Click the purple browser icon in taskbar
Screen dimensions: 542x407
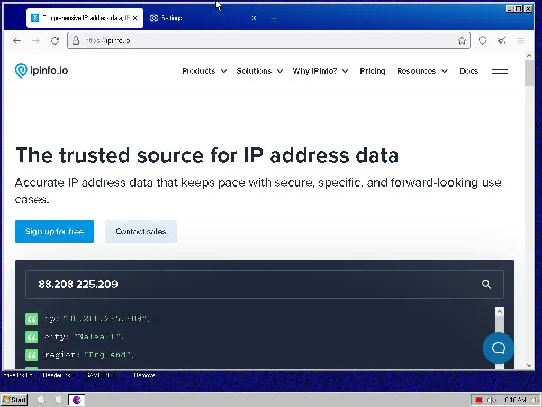tap(77, 400)
